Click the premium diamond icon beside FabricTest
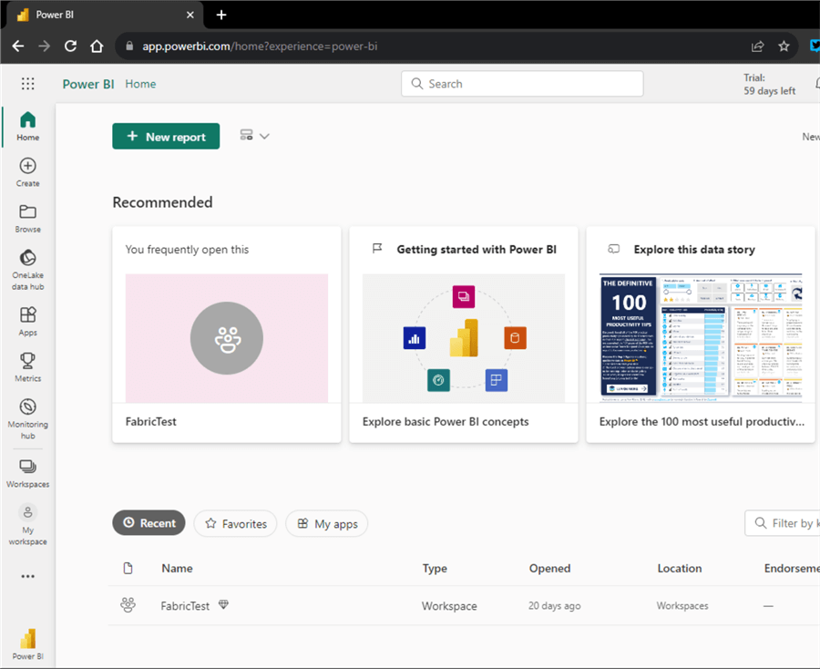Image resolution: width=820 pixels, height=669 pixels. [x=223, y=604]
